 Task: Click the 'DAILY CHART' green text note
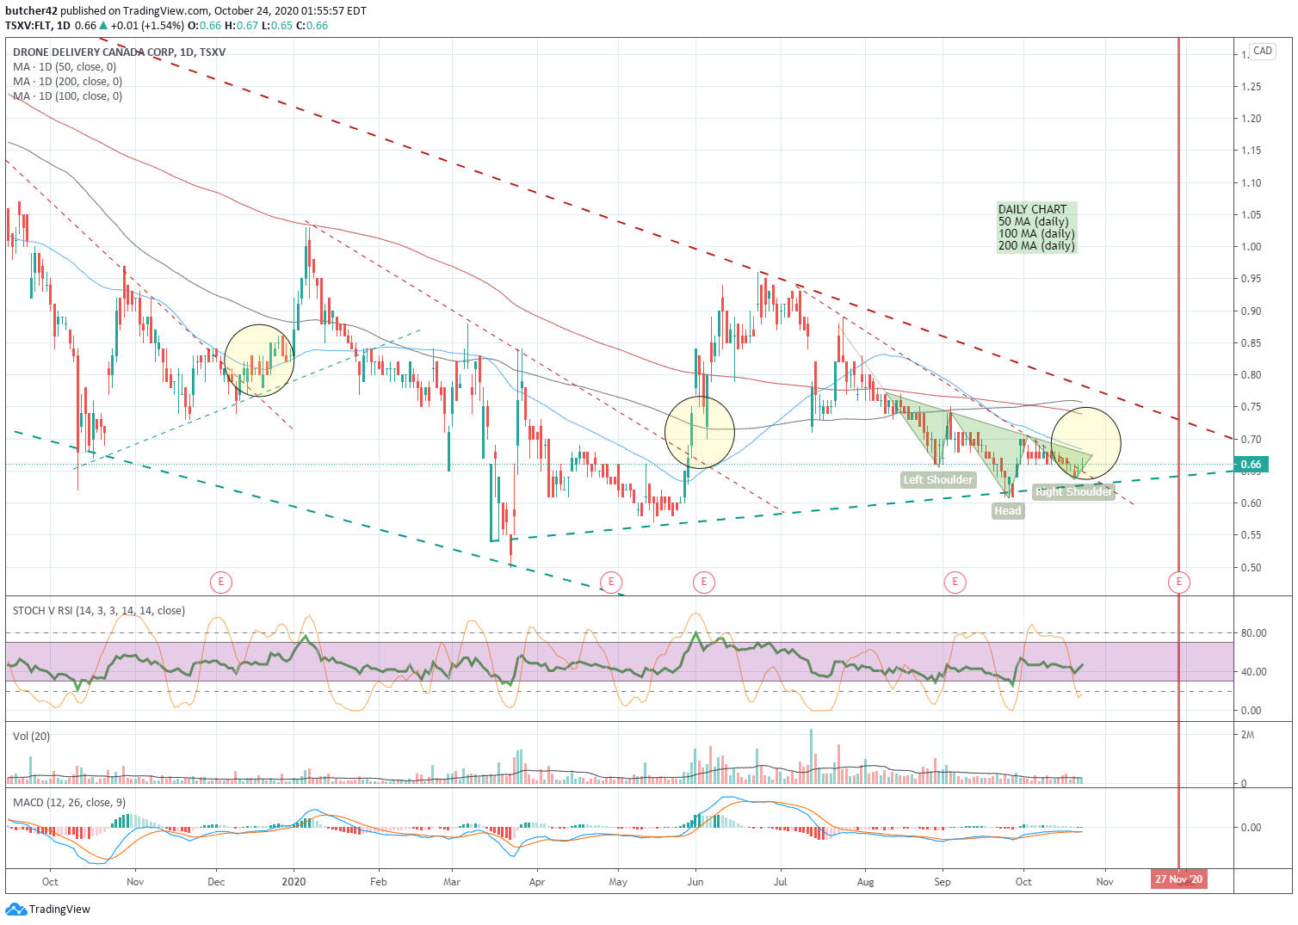coord(1036,227)
